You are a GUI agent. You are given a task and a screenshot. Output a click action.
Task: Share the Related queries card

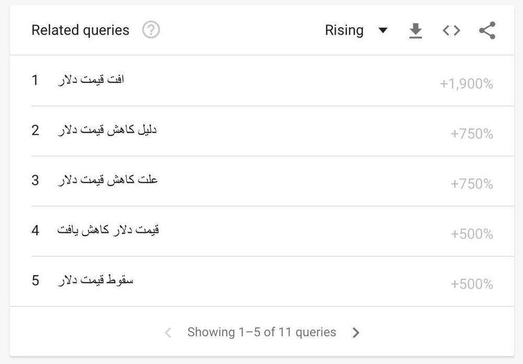pyautogui.click(x=487, y=31)
